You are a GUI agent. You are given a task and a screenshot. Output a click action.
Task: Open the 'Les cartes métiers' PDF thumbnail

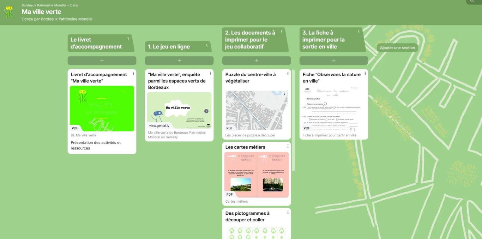pos(257,174)
